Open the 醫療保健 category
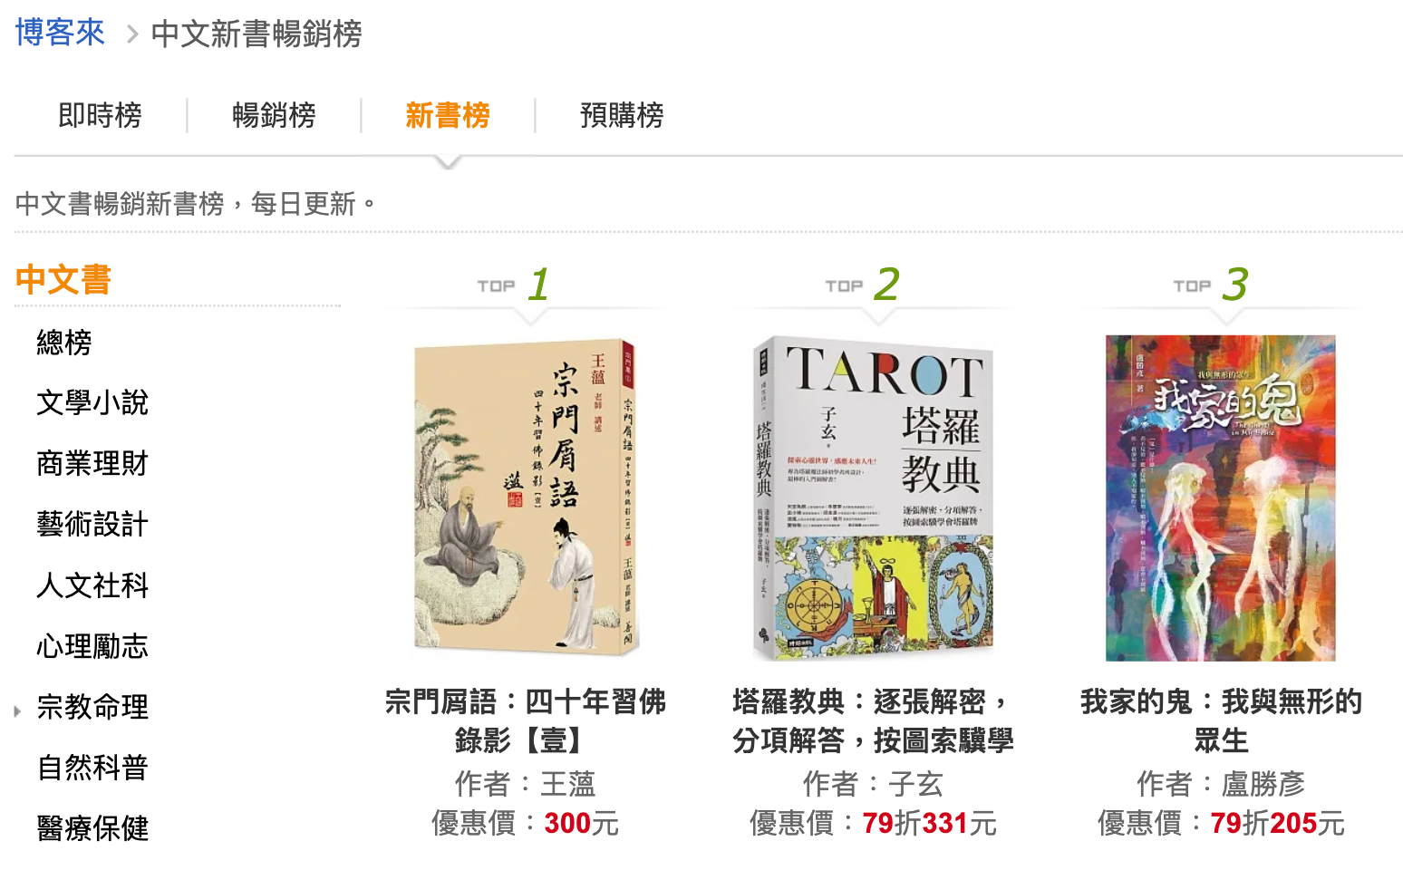The image size is (1403, 870). 92,828
